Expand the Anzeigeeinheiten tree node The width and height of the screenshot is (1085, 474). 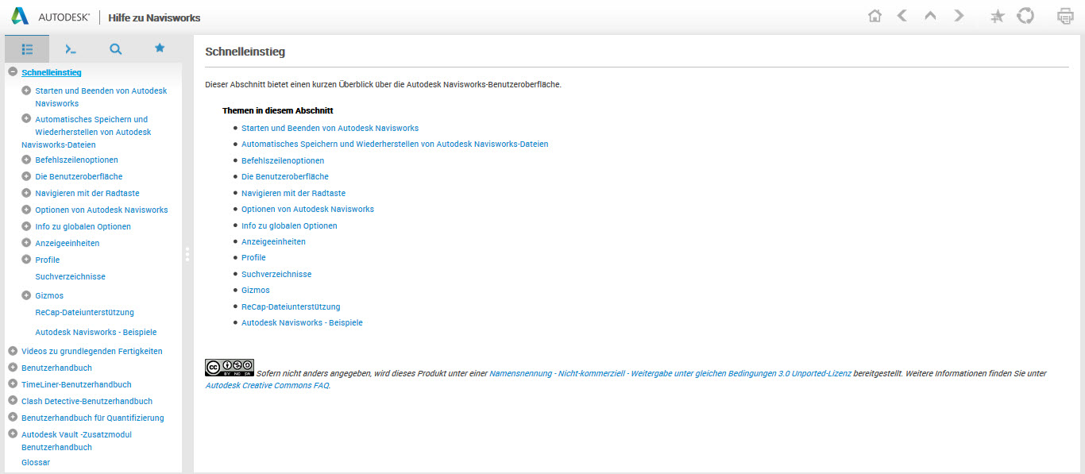pyautogui.click(x=26, y=243)
